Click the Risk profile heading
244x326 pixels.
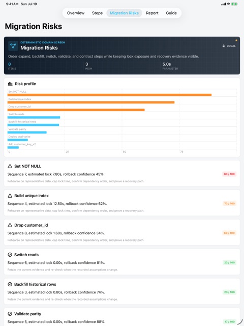click(x=25, y=84)
